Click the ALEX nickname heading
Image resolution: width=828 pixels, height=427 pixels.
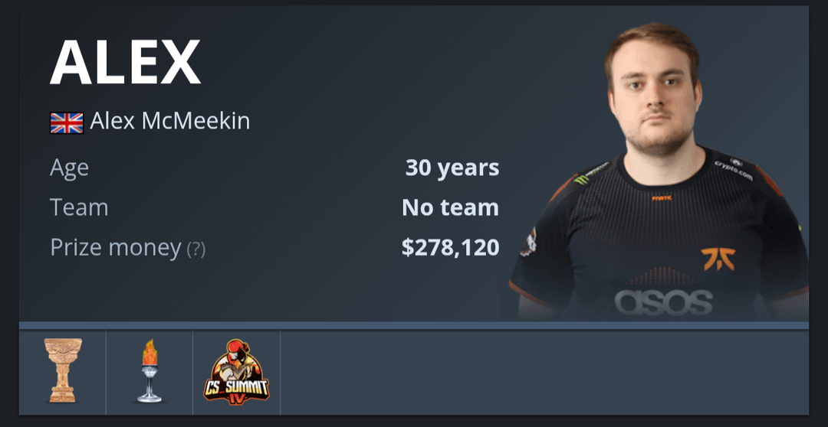[x=125, y=62]
